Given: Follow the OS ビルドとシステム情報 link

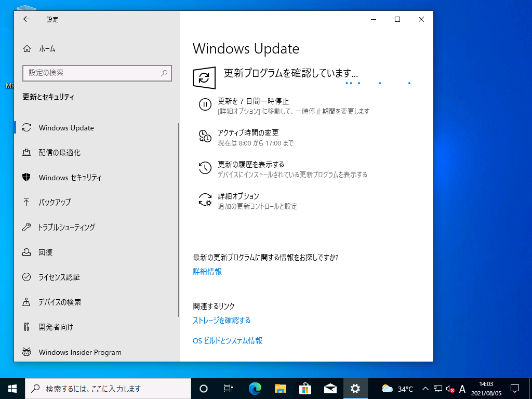Looking at the screenshot, I should 228,341.
